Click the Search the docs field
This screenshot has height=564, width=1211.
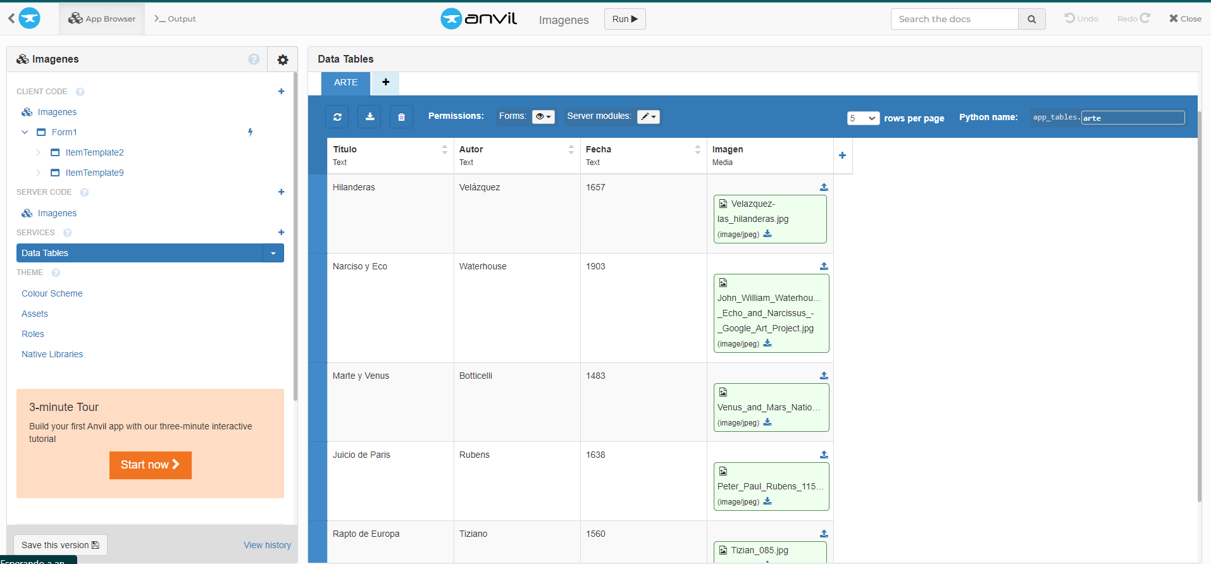click(955, 19)
